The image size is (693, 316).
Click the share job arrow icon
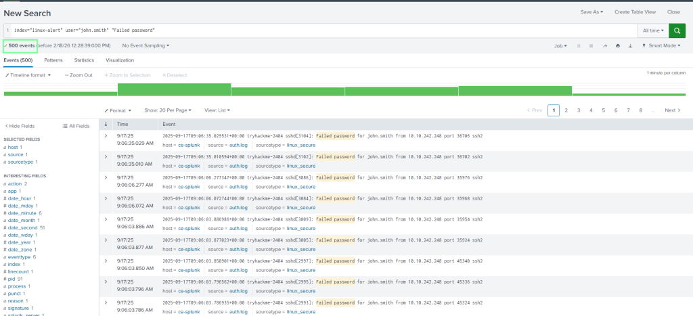click(x=604, y=46)
